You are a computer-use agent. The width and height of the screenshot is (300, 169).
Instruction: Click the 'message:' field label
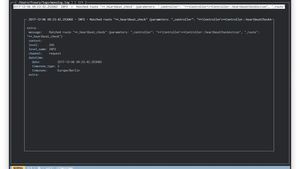[x=35, y=32]
